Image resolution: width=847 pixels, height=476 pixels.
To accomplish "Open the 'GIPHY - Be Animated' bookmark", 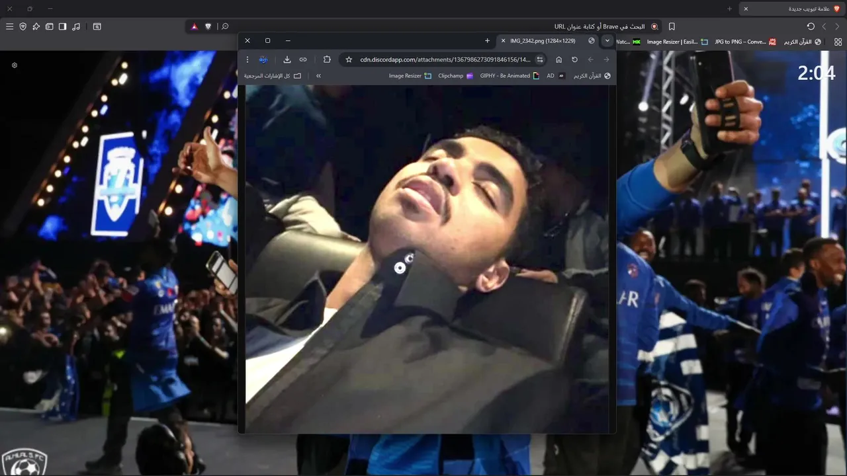I will 510,76.
